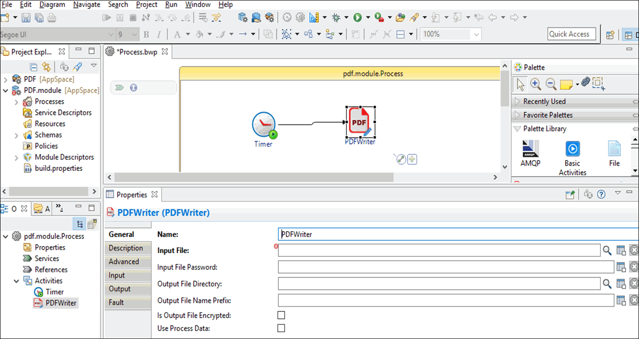Click the Zoom Out tool in Palette
639x339 pixels.
550,84
